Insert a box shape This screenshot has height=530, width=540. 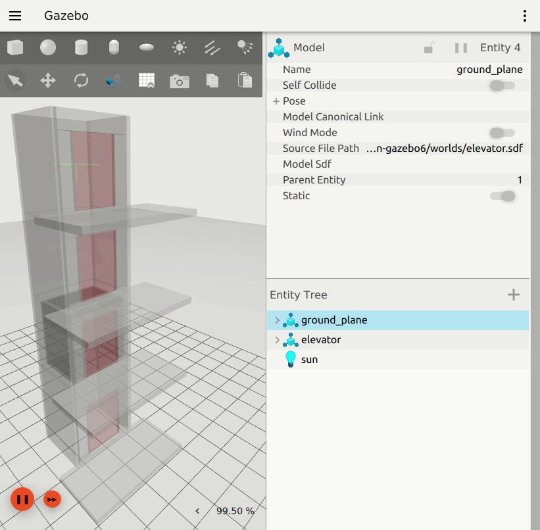point(15,47)
